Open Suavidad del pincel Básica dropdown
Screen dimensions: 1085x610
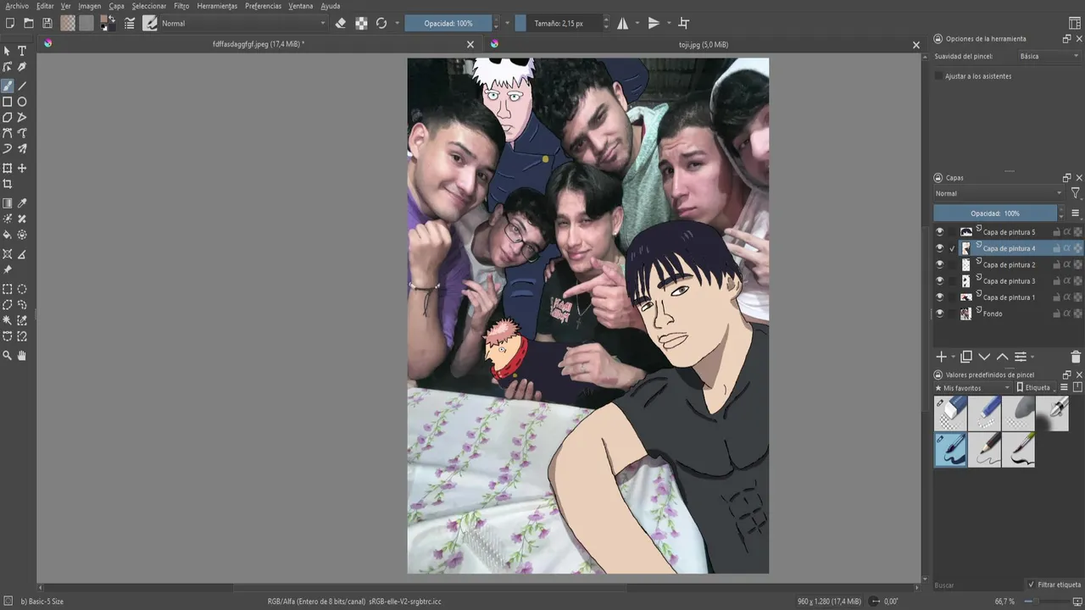pos(1049,56)
